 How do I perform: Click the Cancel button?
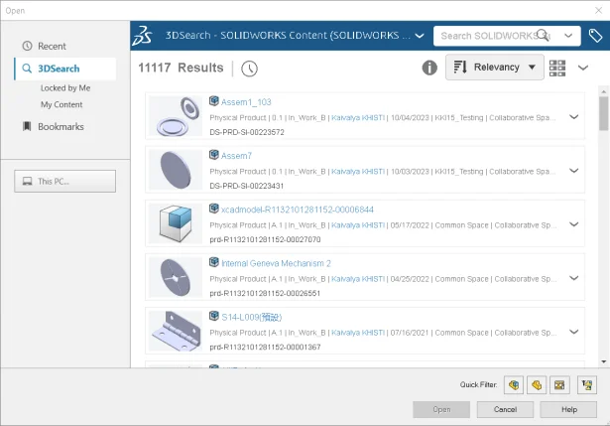click(x=505, y=410)
